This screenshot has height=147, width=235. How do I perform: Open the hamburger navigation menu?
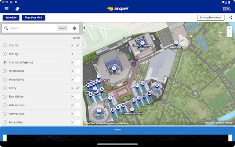6,8
